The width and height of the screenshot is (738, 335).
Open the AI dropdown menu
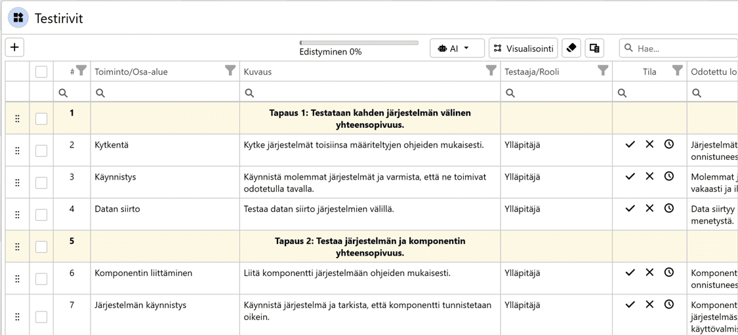tap(457, 48)
